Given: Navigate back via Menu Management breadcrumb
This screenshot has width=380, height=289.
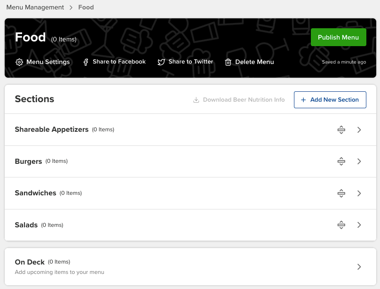Looking at the screenshot, I should click(36, 7).
